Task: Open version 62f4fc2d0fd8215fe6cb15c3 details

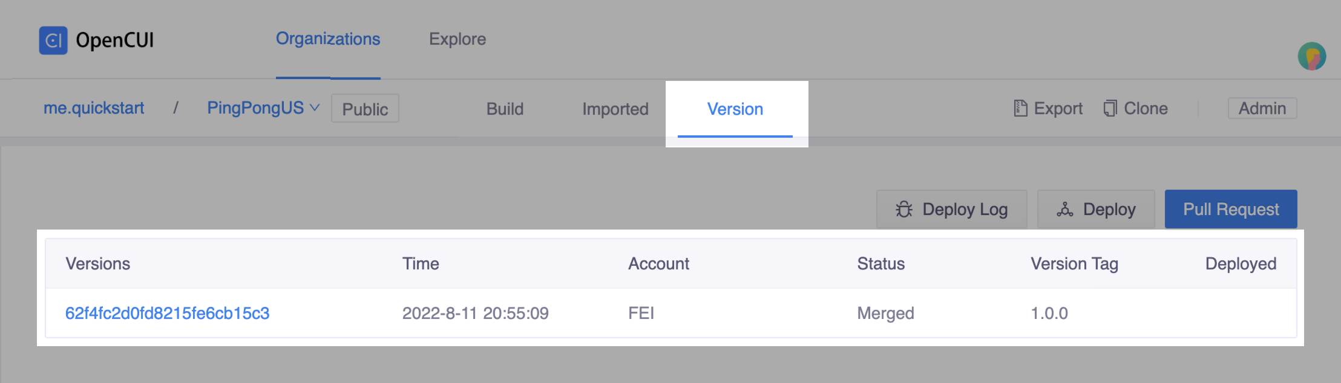Action: (x=168, y=313)
